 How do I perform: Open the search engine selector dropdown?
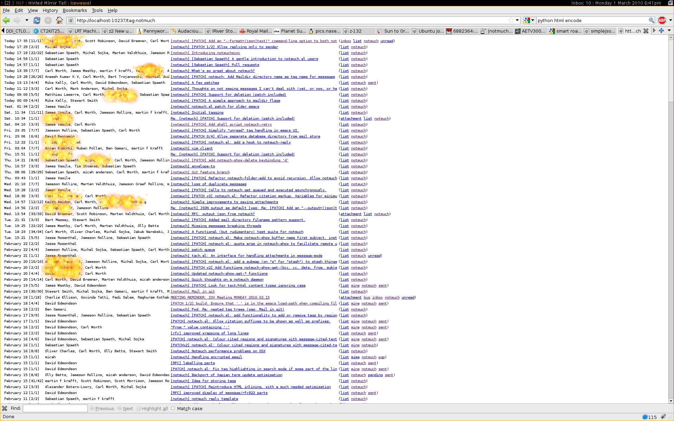pos(529,20)
